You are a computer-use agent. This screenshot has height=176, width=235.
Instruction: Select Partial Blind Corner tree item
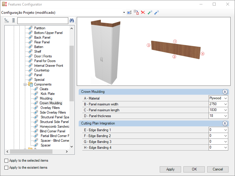[x=55, y=136]
